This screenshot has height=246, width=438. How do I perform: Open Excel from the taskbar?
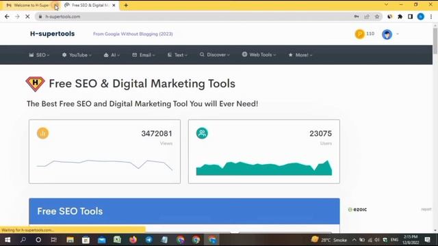point(117,240)
